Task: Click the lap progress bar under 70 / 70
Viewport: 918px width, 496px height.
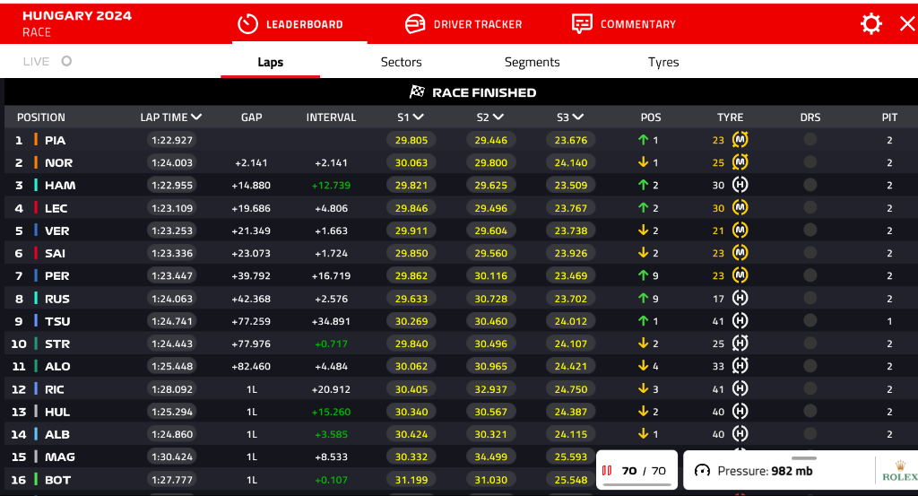Action: point(637,485)
